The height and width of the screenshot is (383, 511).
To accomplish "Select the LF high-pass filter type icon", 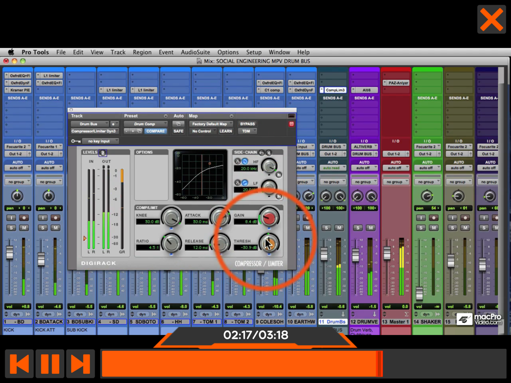I will [245, 183].
